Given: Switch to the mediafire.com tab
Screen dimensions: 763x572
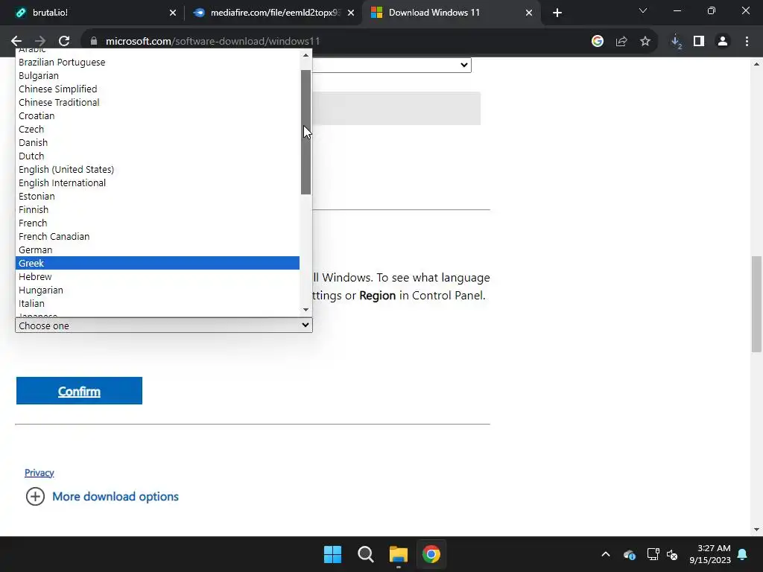Looking at the screenshot, I should click(274, 13).
